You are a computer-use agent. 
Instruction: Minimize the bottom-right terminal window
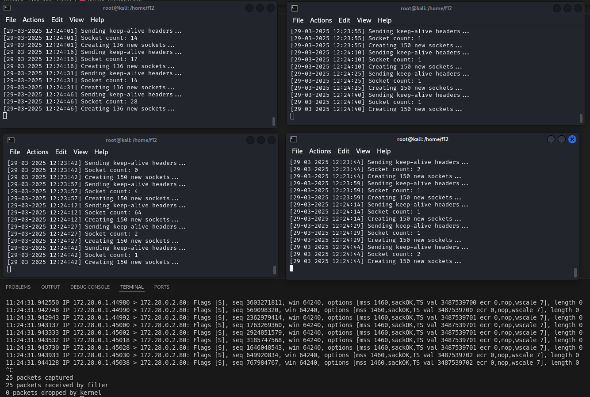(x=551, y=139)
